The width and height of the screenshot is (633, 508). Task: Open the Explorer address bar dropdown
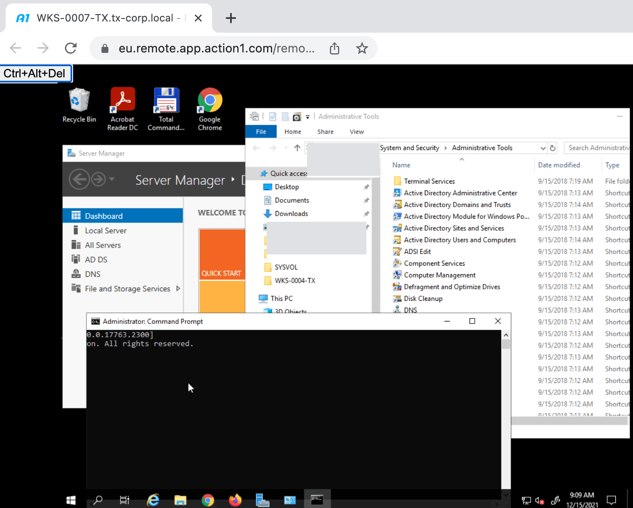[x=543, y=148]
